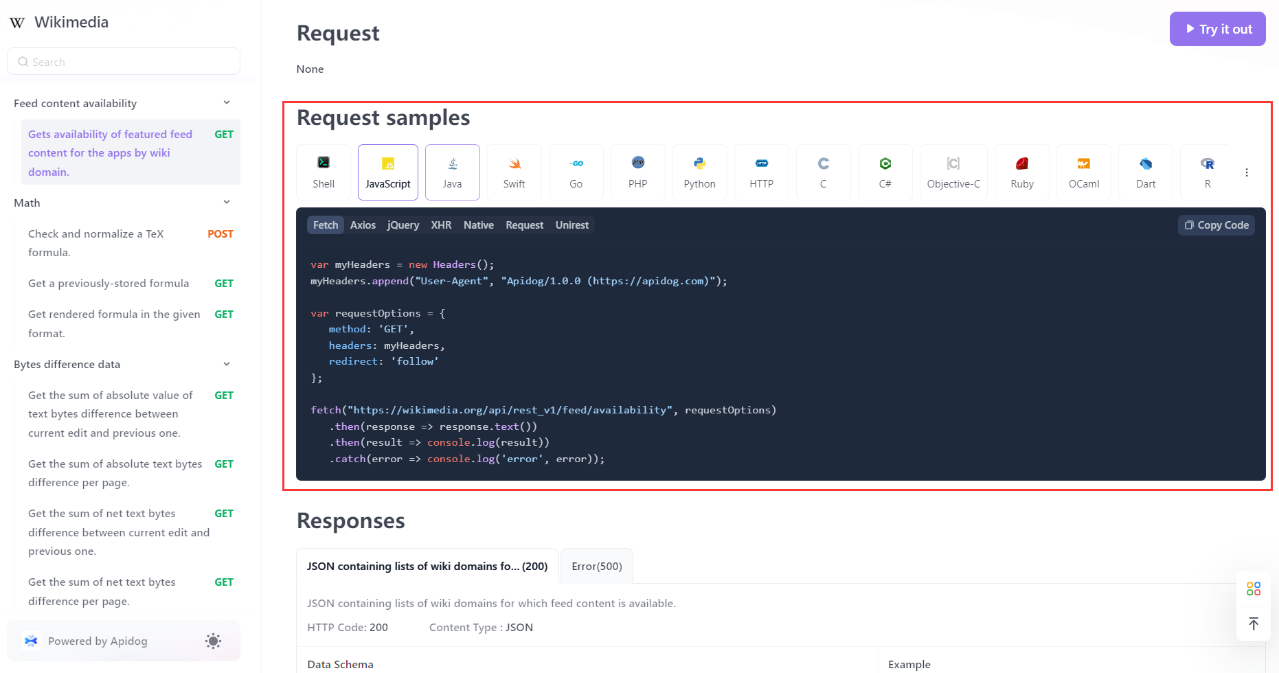Select the C language icon

pos(824,172)
